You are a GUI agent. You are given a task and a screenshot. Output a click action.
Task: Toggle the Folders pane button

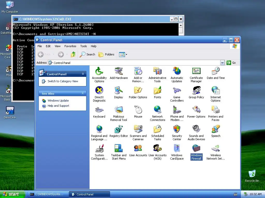coord(106,54)
